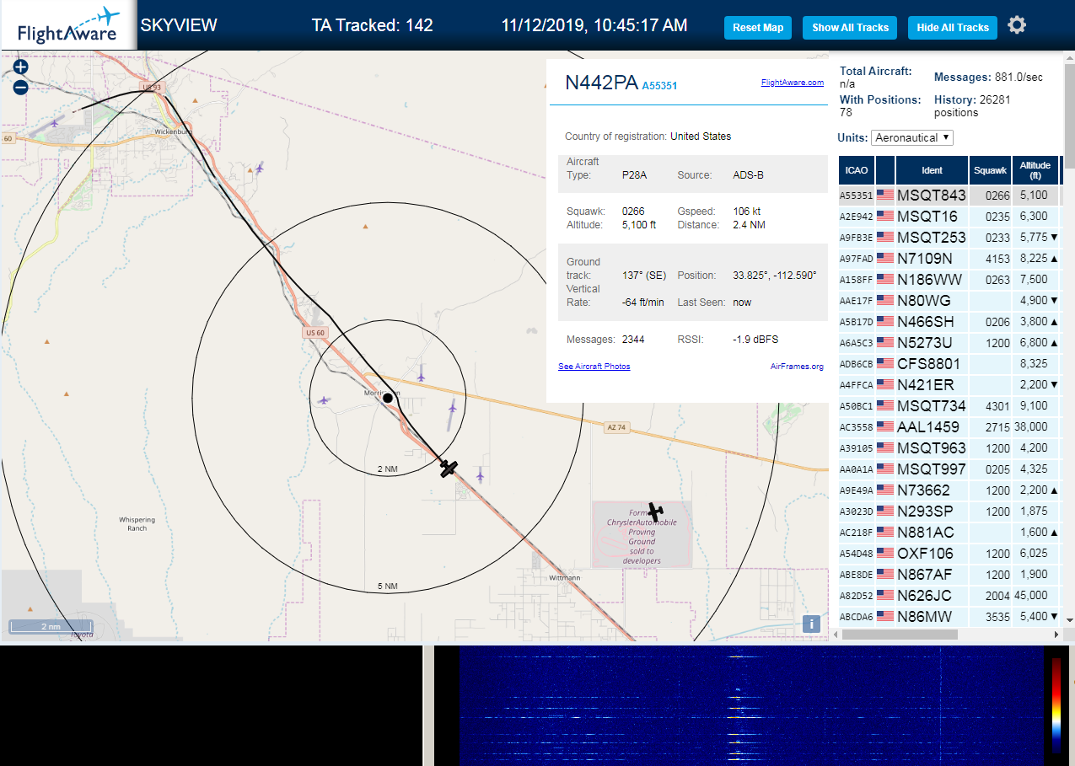Click the waterfall color scale bar

[1056, 704]
